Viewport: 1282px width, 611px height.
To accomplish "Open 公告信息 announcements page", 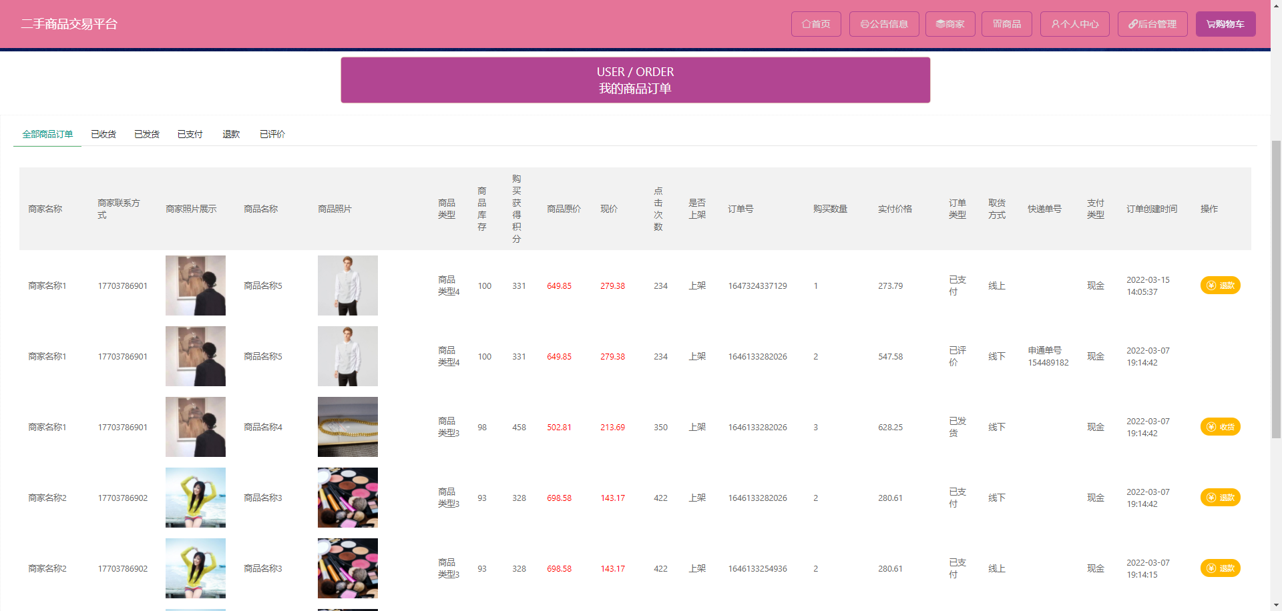I will 884,24.
